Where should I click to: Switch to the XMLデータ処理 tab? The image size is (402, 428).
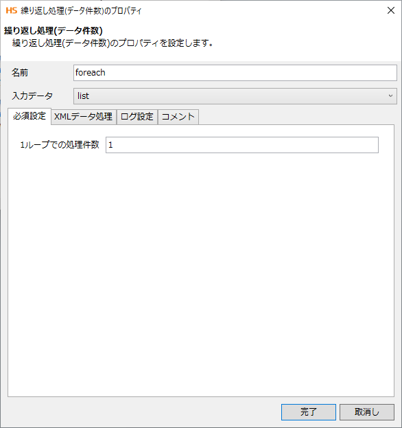84,117
